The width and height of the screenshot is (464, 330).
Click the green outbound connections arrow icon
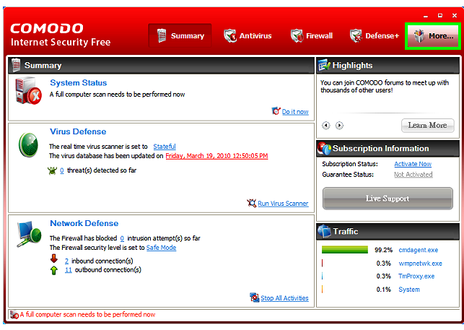[54, 270]
